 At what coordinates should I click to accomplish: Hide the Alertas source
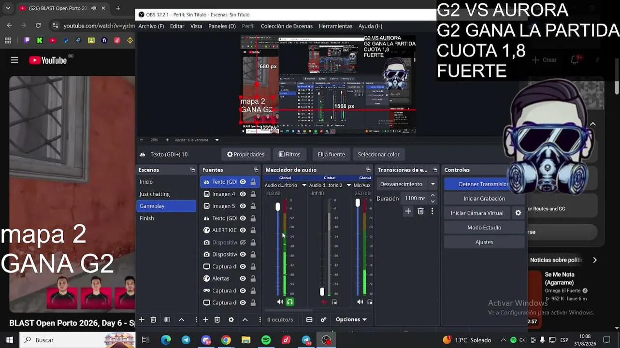point(243,278)
